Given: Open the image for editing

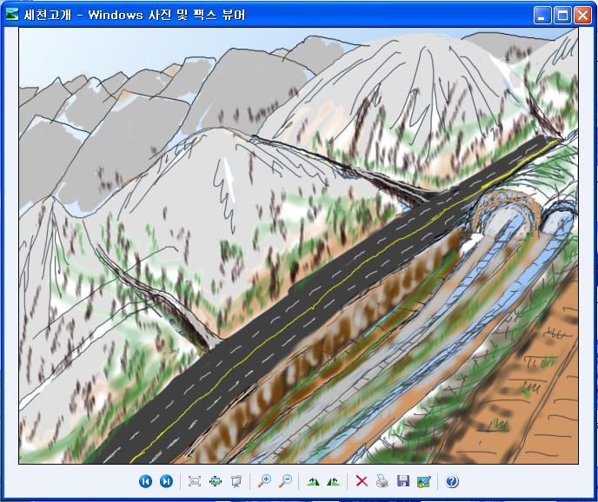Looking at the screenshot, I should (x=423, y=481).
